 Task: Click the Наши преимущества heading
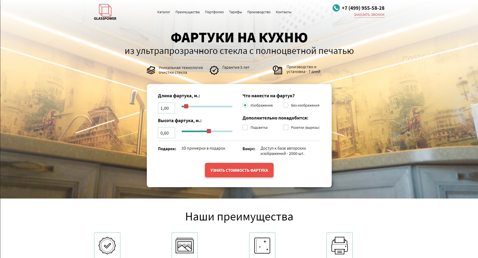pos(239,217)
